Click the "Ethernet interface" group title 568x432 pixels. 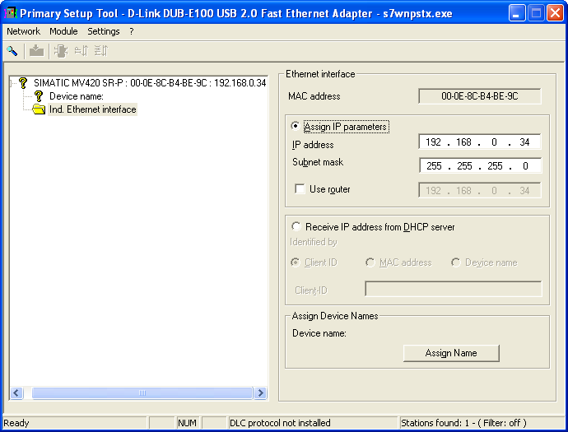click(x=320, y=74)
